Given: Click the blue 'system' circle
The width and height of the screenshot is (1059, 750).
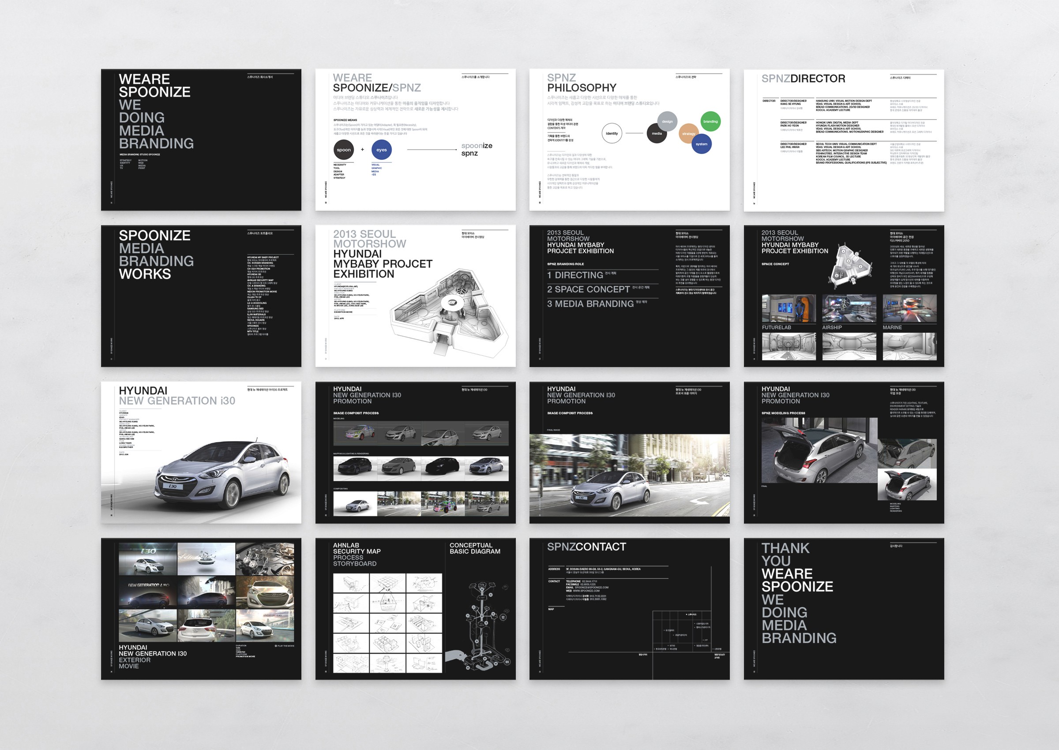Looking at the screenshot, I should pyautogui.click(x=702, y=144).
